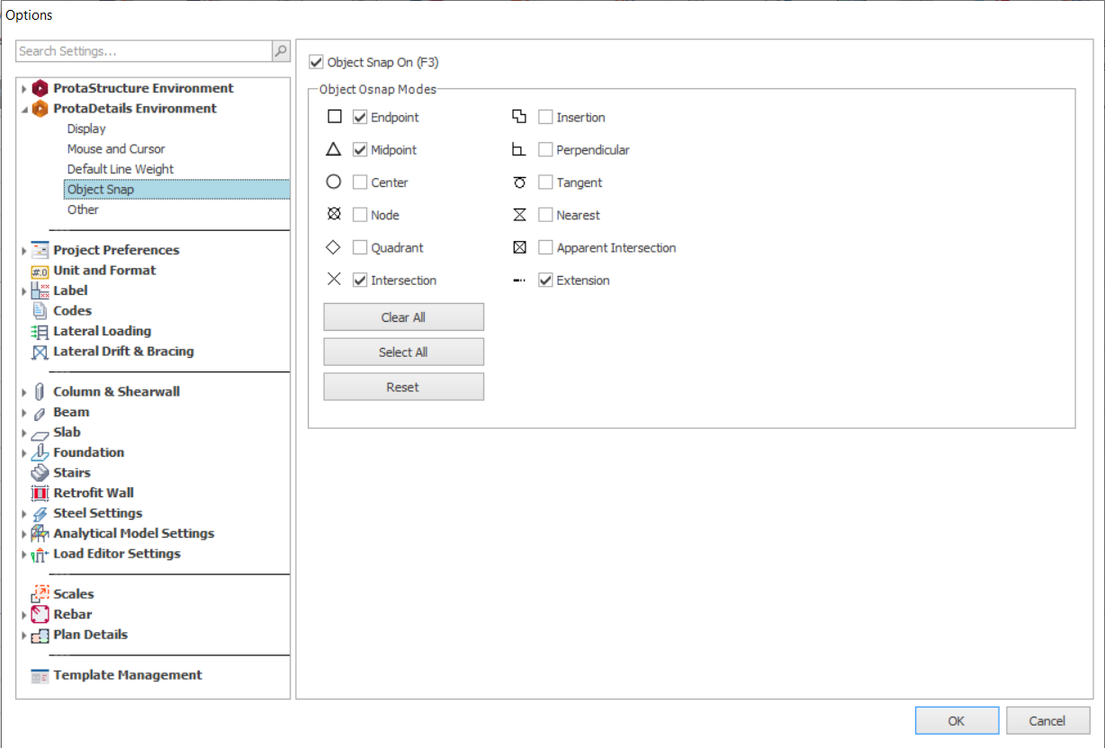Click the Scales icon in sidebar
The width and height of the screenshot is (1105, 748).
coord(40,594)
